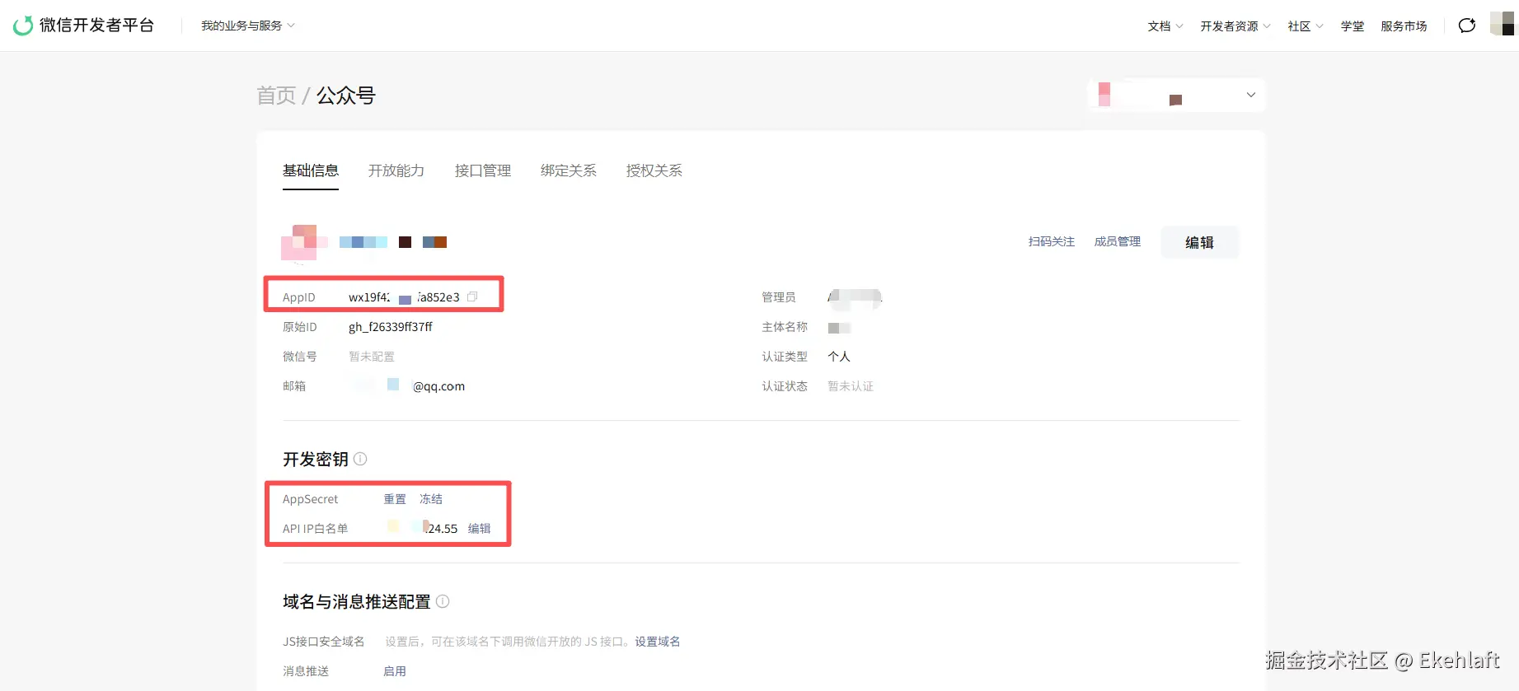Show info tooltip for 开发密钥
Image resolution: width=1519 pixels, height=691 pixels.
(x=360, y=459)
